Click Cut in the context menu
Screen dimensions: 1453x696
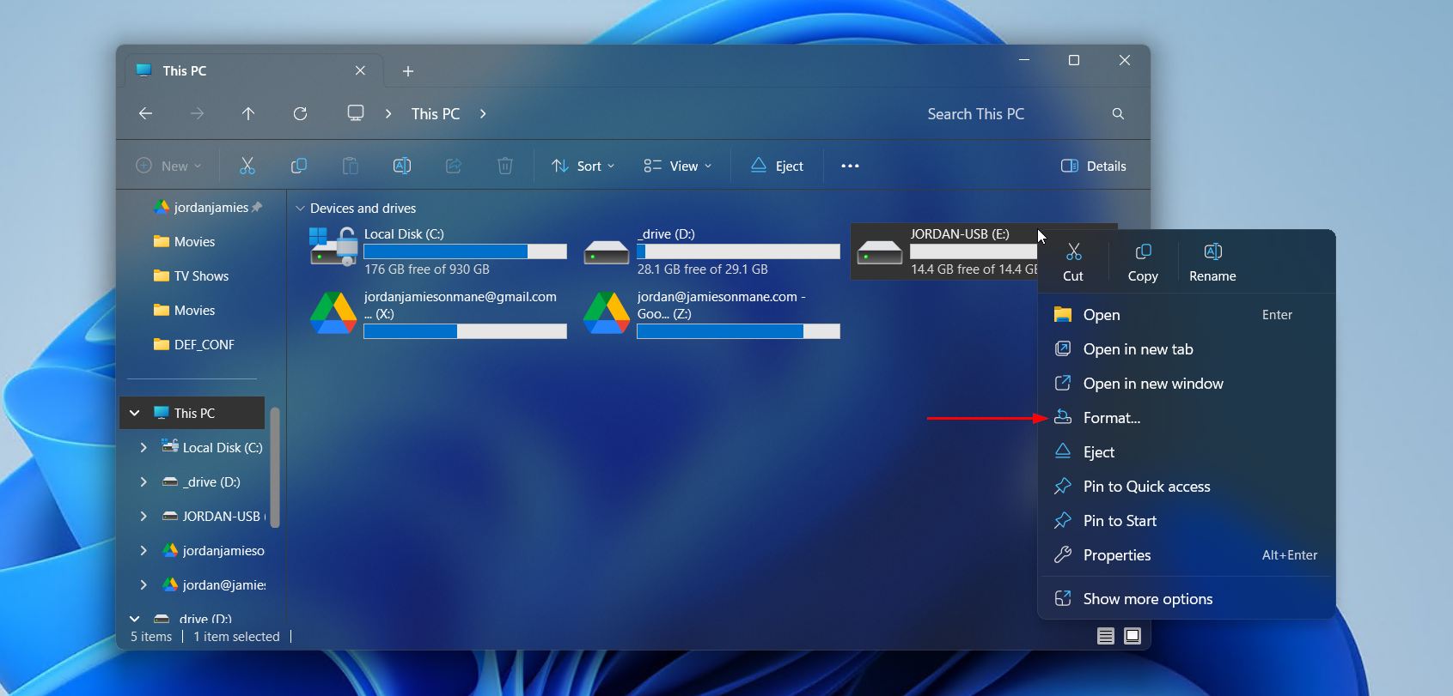coord(1073,262)
